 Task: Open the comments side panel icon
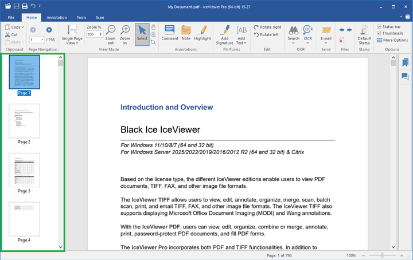(405, 77)
